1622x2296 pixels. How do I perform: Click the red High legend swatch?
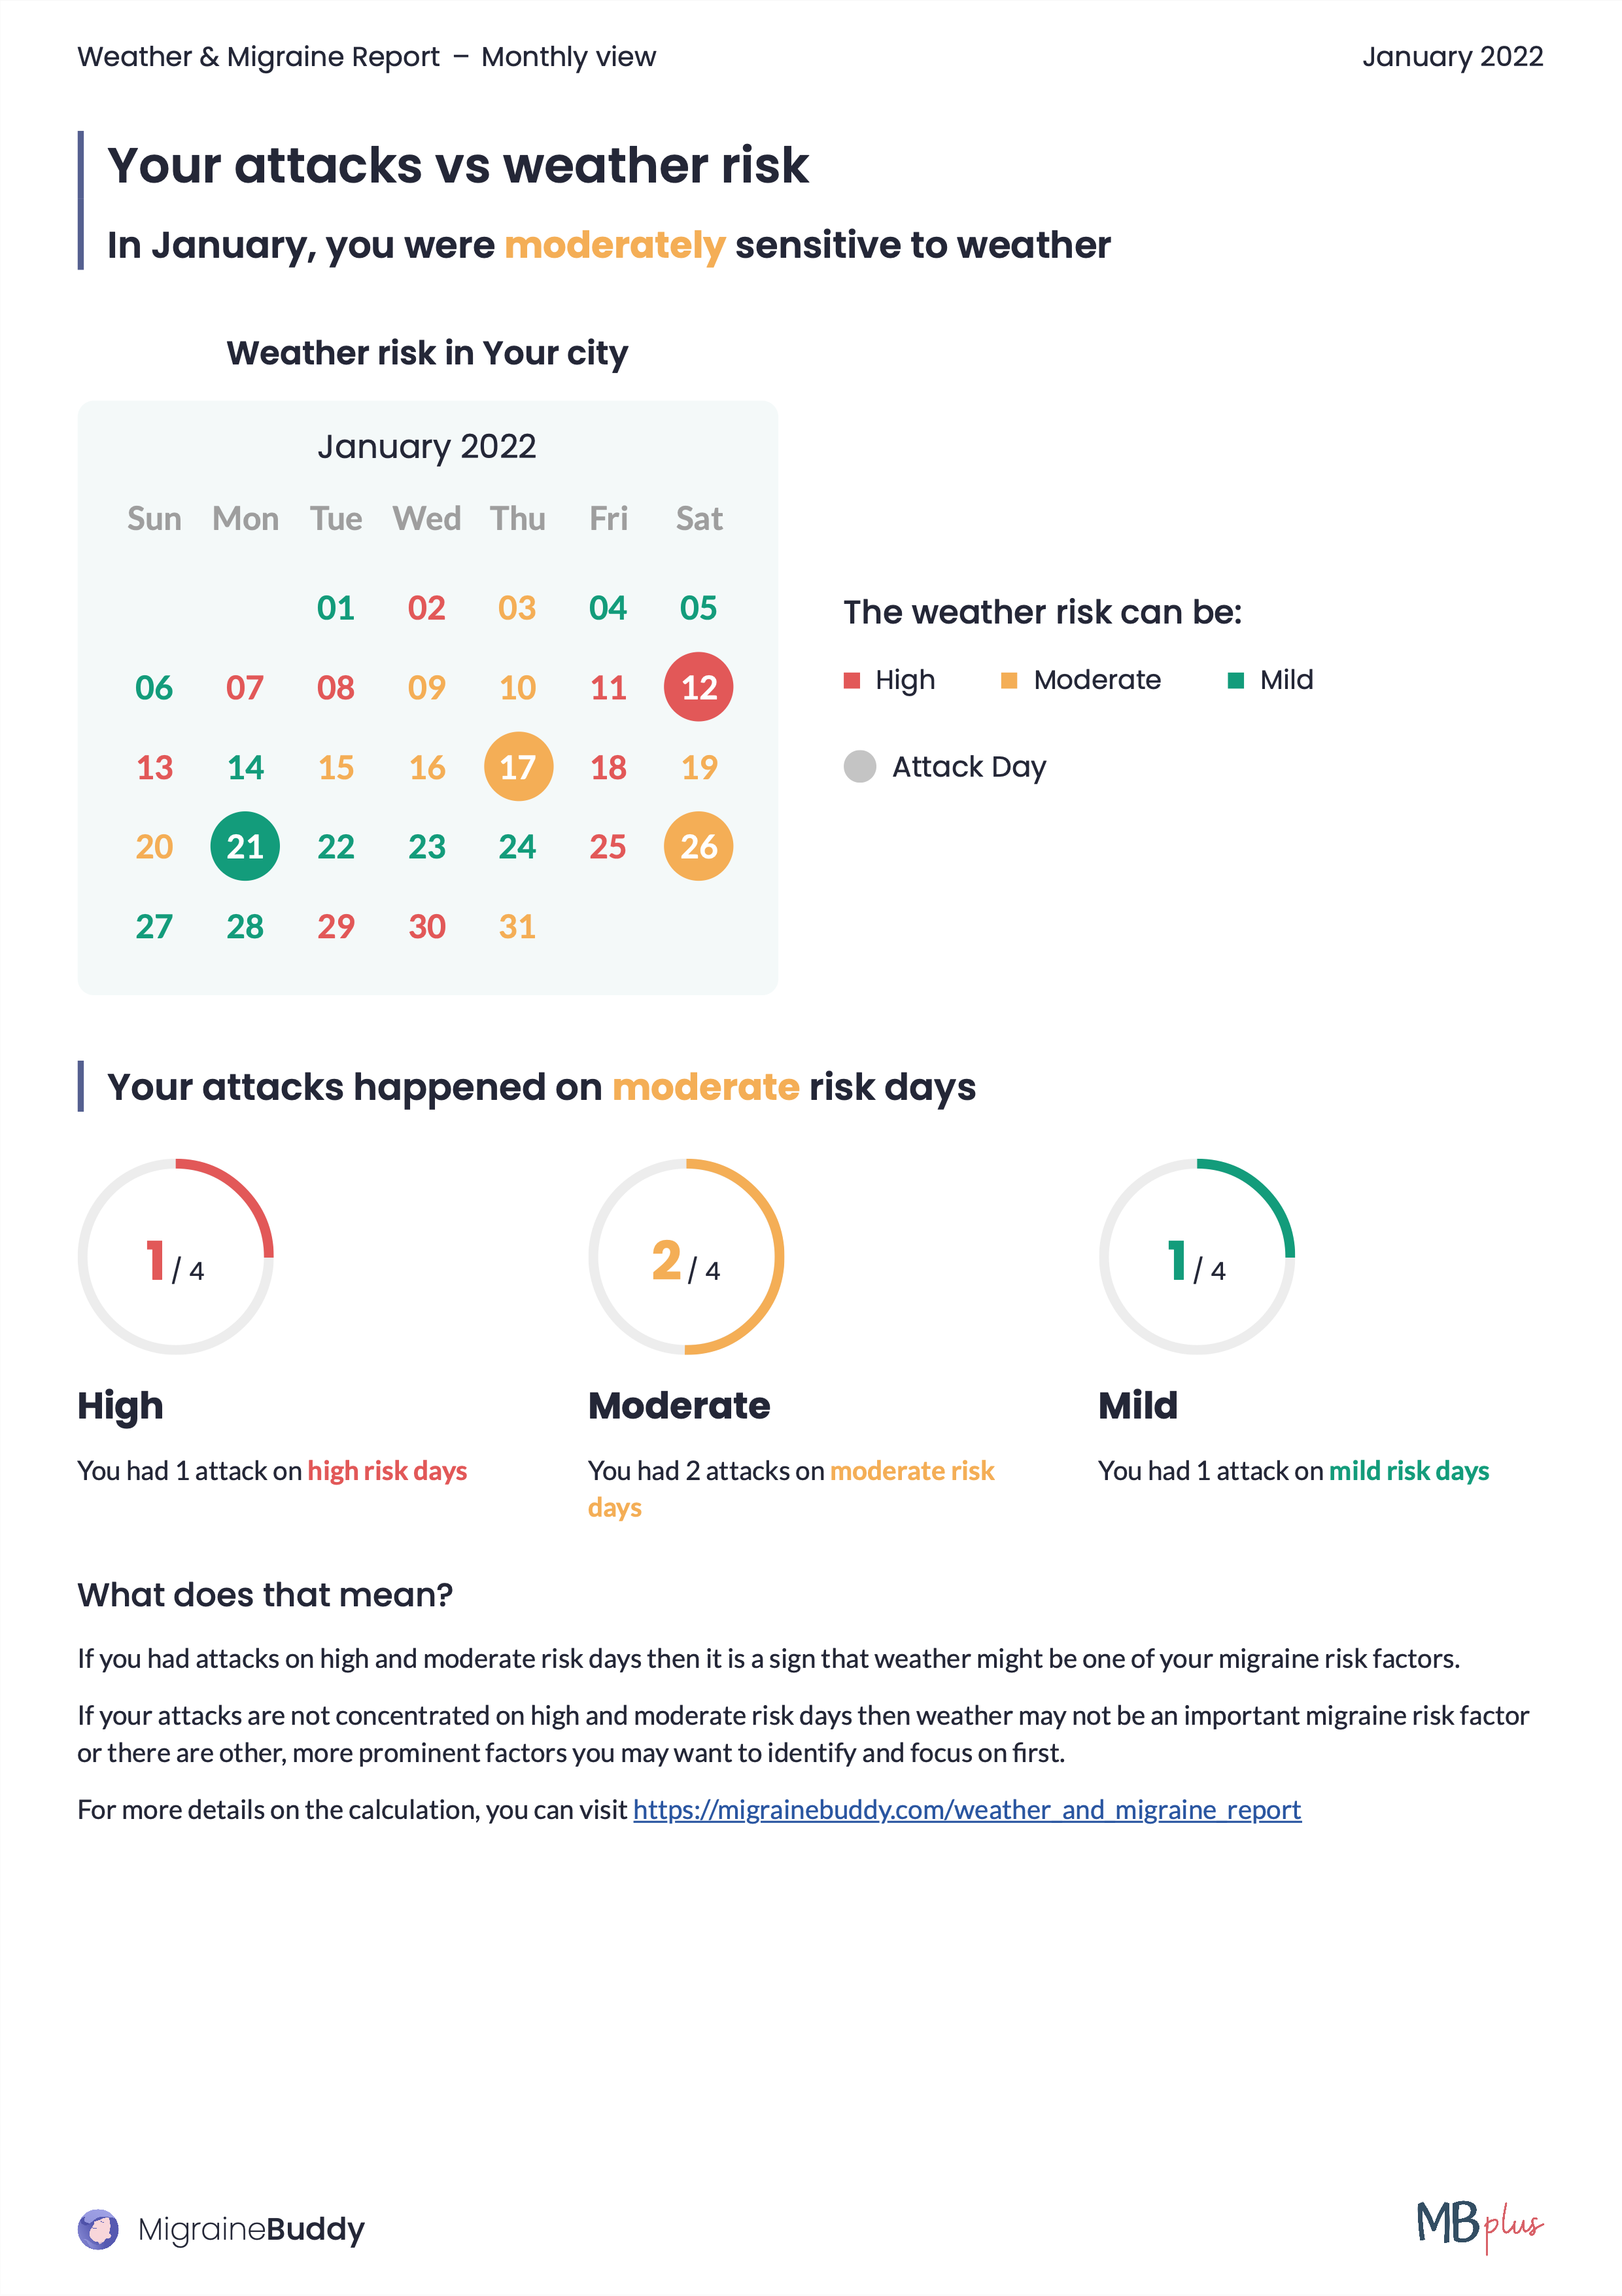coord(852,681)
